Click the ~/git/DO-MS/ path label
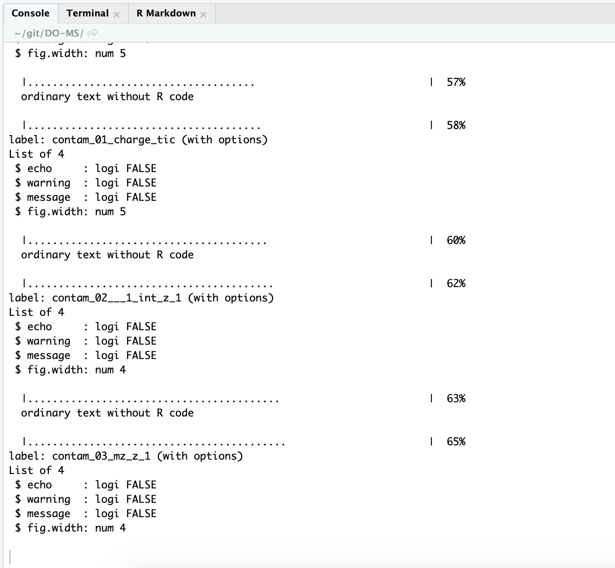Screen dimensions: 615x568 49,33
